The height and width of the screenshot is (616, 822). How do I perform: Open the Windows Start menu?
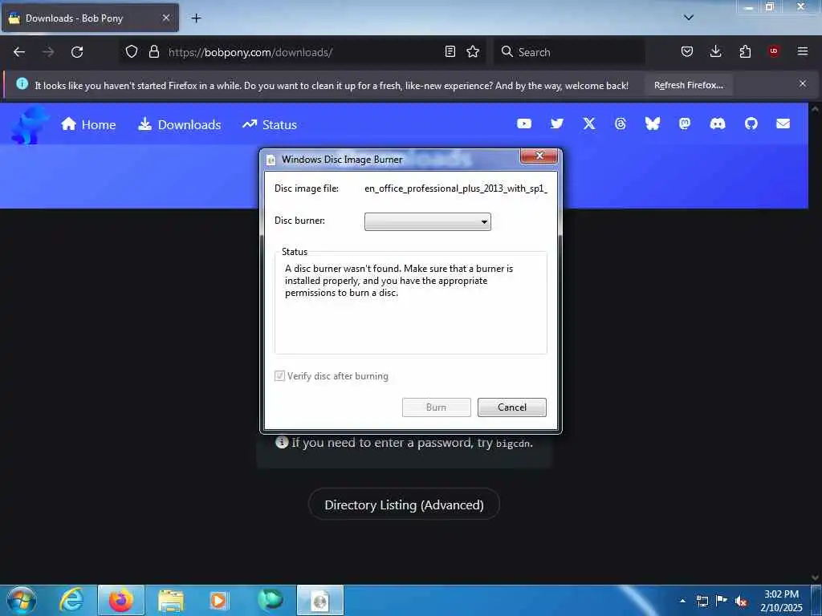tap(22, 600)
